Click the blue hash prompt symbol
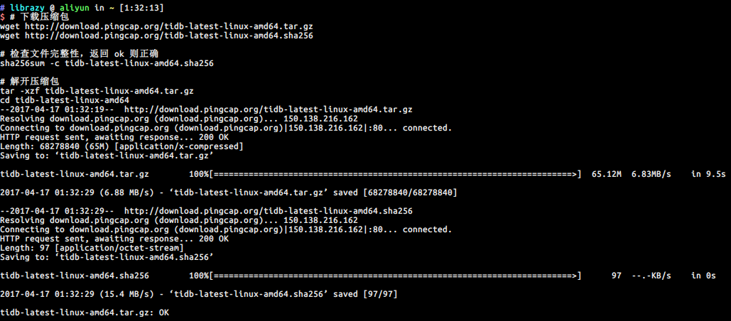The width and height of the screenshot is (731, 321). coord(2,8)
